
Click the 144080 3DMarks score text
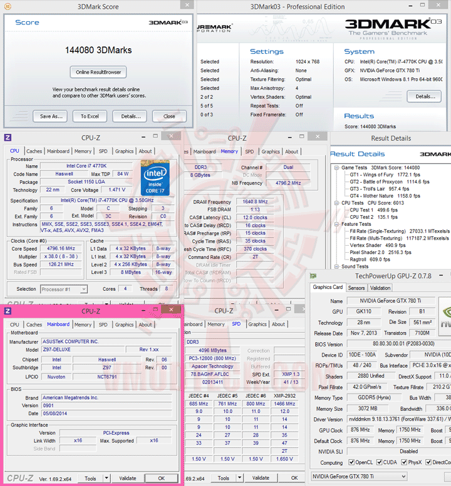(x=98, y=50)
